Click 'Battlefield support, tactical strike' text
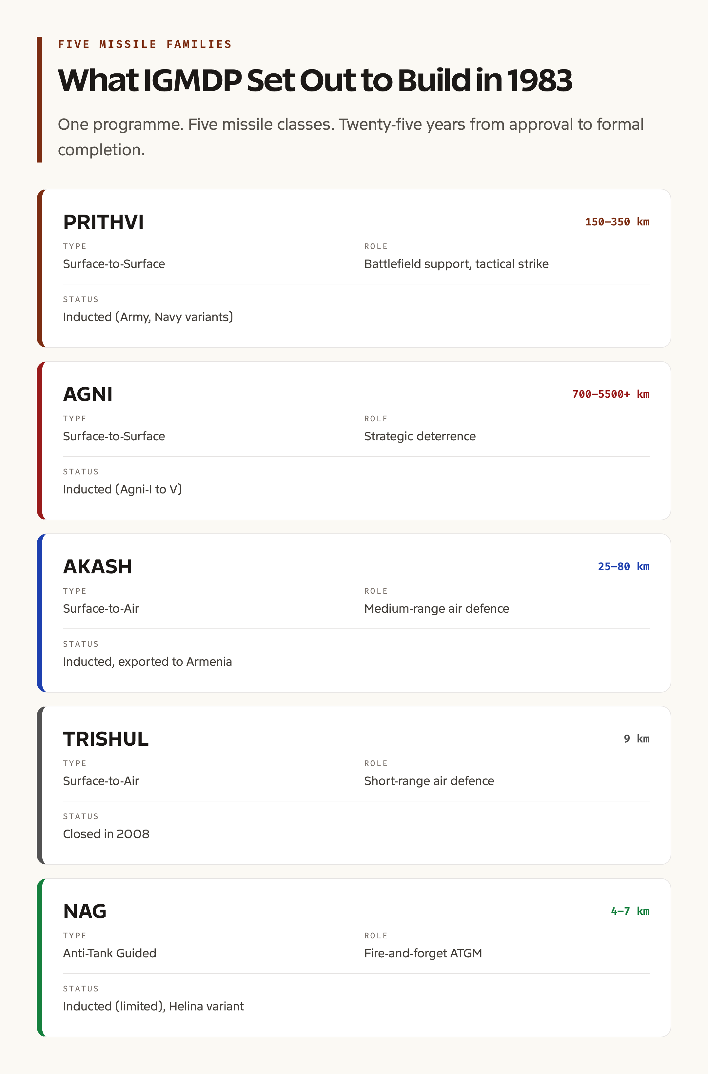 point(457,264)
